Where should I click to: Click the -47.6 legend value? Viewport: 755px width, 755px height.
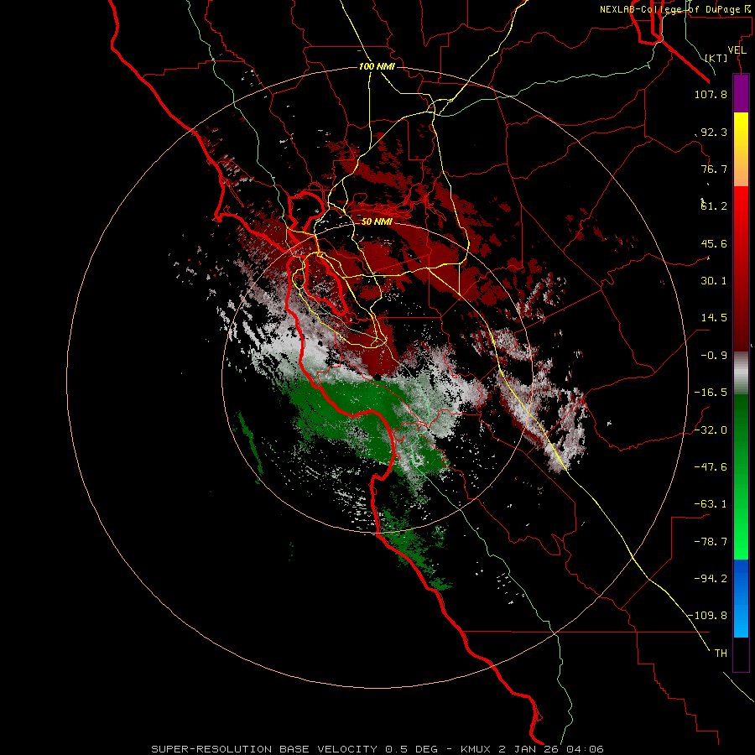(711, 467)
